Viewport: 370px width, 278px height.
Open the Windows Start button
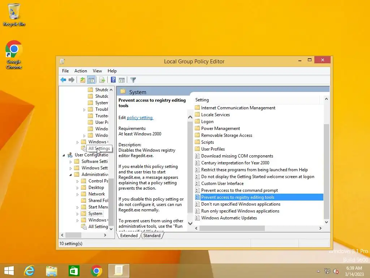click(x=9, y=271)
